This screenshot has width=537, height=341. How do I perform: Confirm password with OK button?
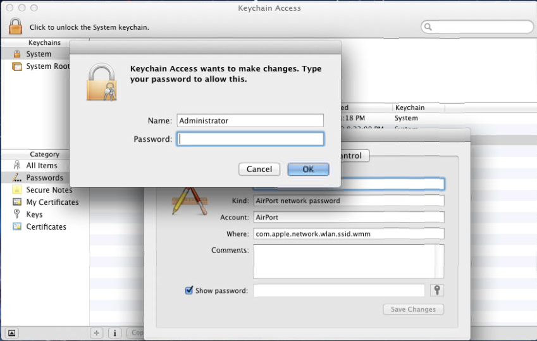308,170
